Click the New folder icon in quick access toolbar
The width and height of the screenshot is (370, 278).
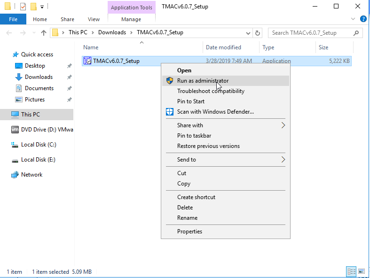point(33,7)
